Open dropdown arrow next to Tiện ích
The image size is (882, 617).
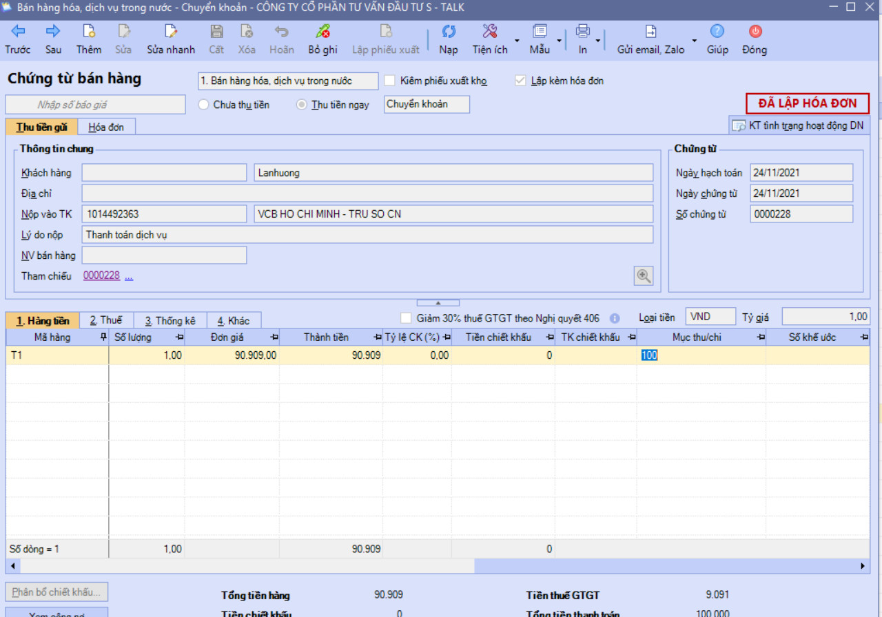(516, 40)
